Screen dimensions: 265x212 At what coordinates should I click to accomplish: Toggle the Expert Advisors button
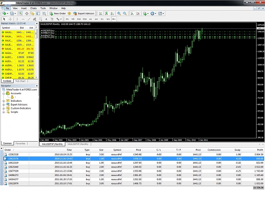(x=84, y=14)
